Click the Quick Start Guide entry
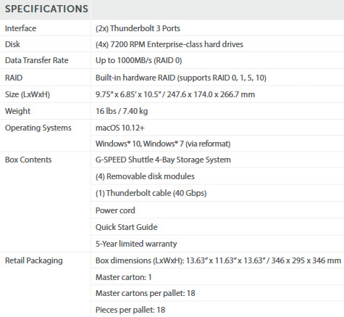 click(127, 227)
